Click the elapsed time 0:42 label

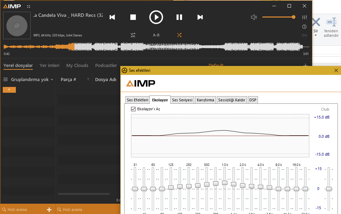[7, 54]
